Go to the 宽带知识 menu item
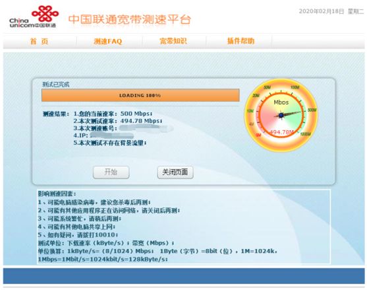The image size is (367, 290). pos(173,42)
